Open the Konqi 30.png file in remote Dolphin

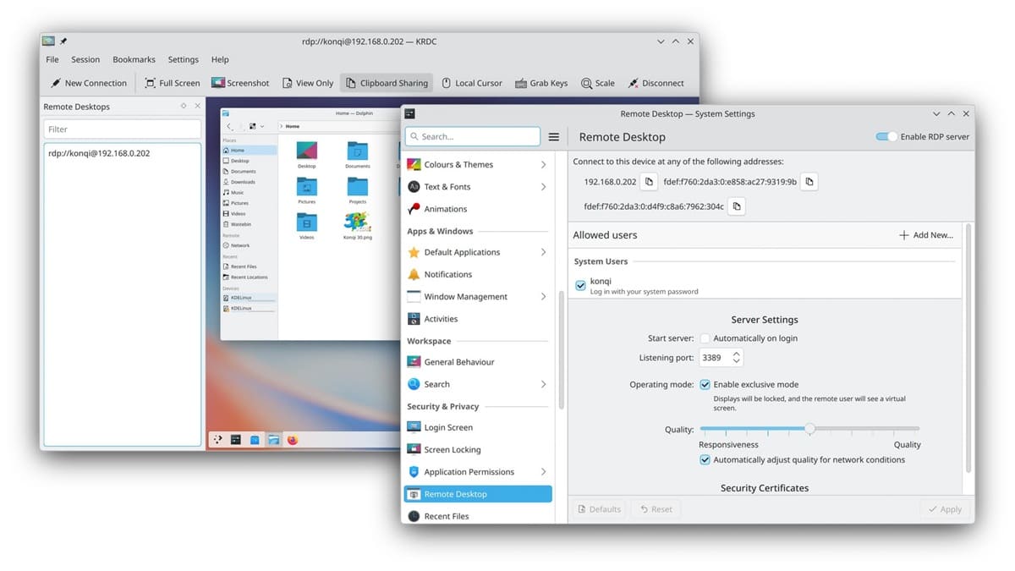tap(358, 226)
